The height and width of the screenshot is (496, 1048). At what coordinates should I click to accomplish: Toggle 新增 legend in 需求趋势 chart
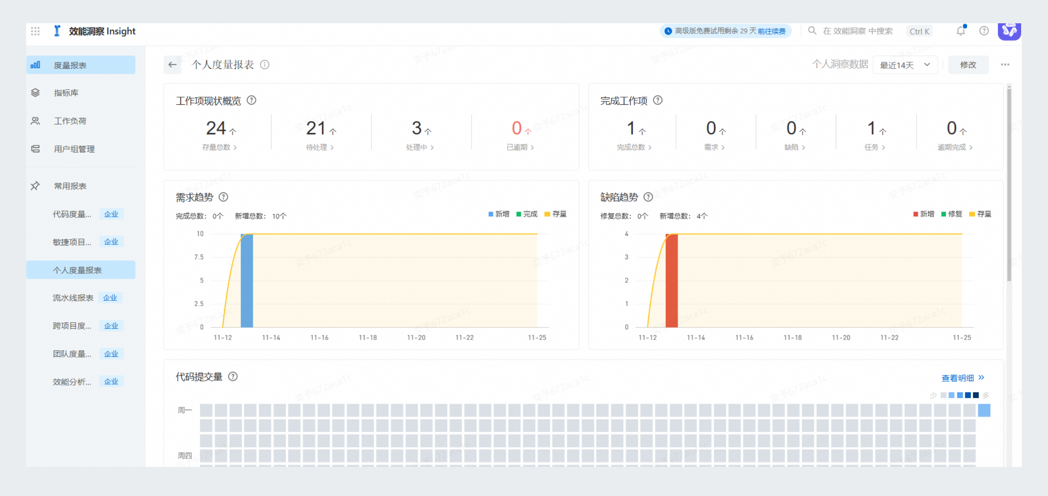click(x=499, y=214)
